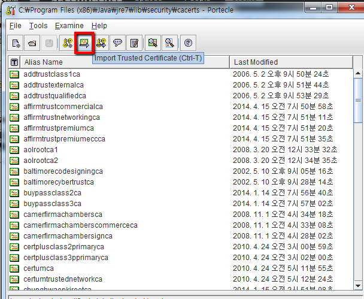Close the Portecle window
This screenshot has width=364, height=299.
(x=351, y=8)
